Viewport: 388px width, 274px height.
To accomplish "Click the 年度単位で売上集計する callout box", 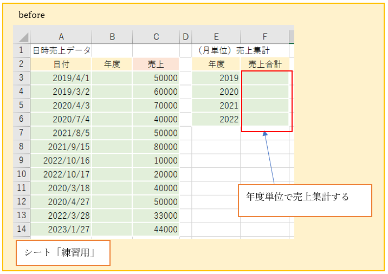I will coord(305,201).
